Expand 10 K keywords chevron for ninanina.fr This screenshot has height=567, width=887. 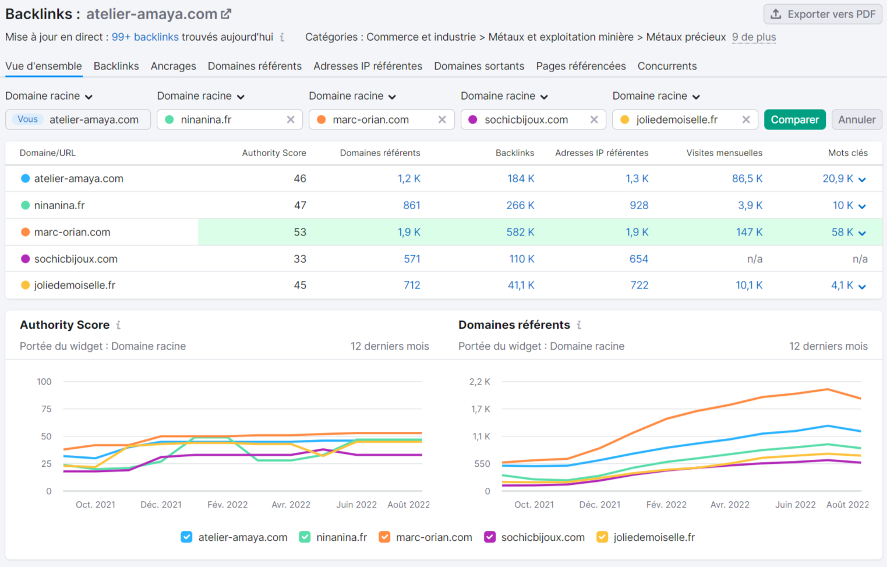click(x=862, y=206)
